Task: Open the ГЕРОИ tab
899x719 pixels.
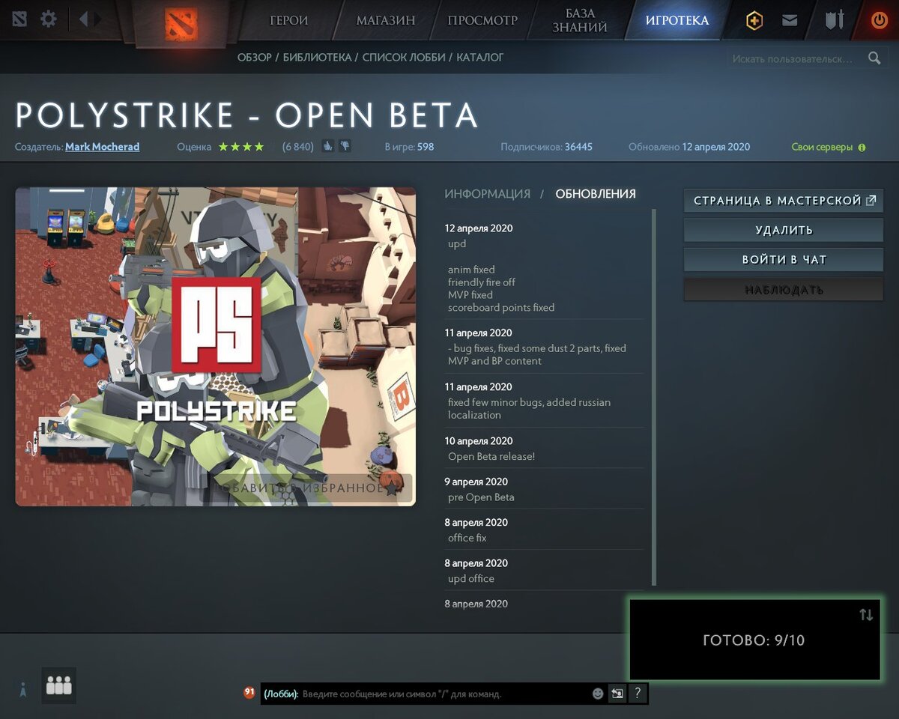Action: click(288, 20)
